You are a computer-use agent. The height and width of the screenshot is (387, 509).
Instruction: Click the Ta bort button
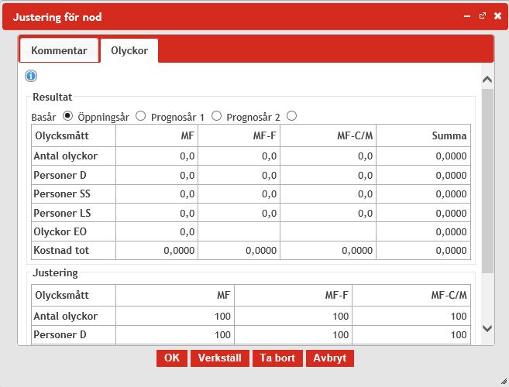277,358
